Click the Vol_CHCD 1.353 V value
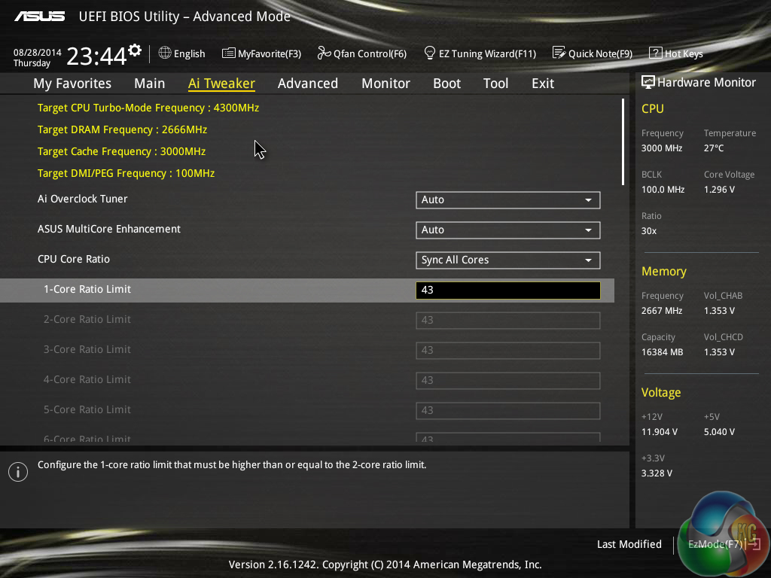Image resolution: width=771 pixels, height=578 pixels. tap(719, 352)
